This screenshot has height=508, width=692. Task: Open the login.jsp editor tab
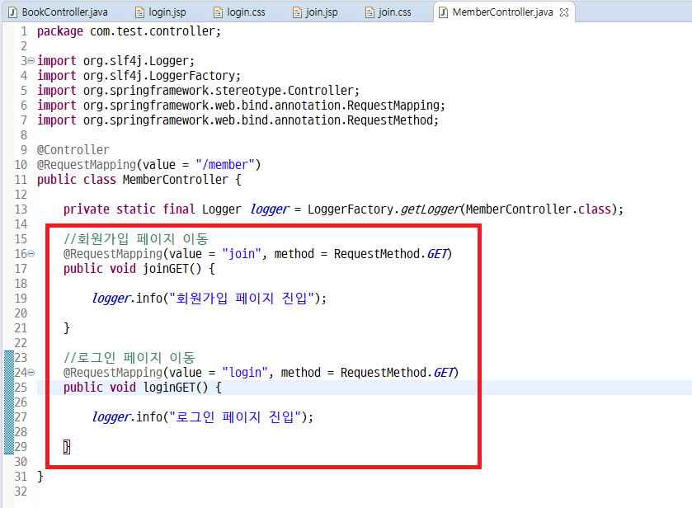click(161, 12)
